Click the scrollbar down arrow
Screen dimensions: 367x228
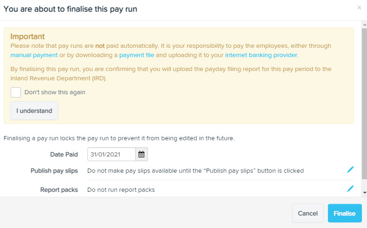(x=364, y=193)
